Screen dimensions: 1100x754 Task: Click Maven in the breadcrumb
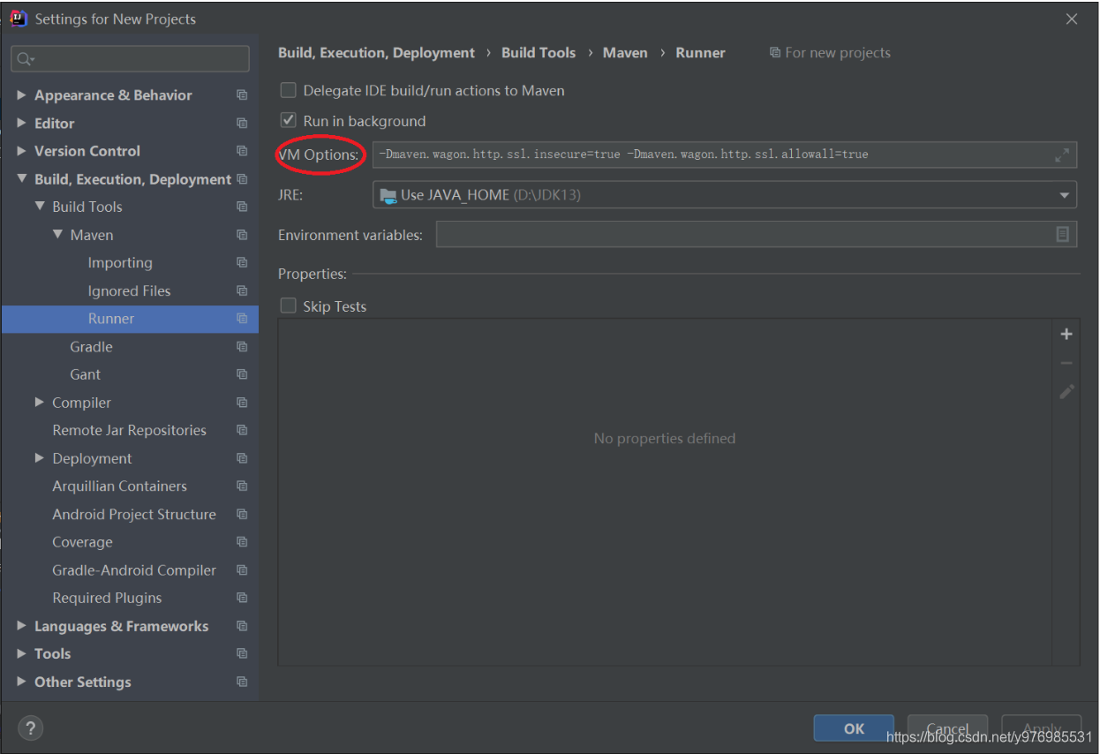tap(625, 53)
